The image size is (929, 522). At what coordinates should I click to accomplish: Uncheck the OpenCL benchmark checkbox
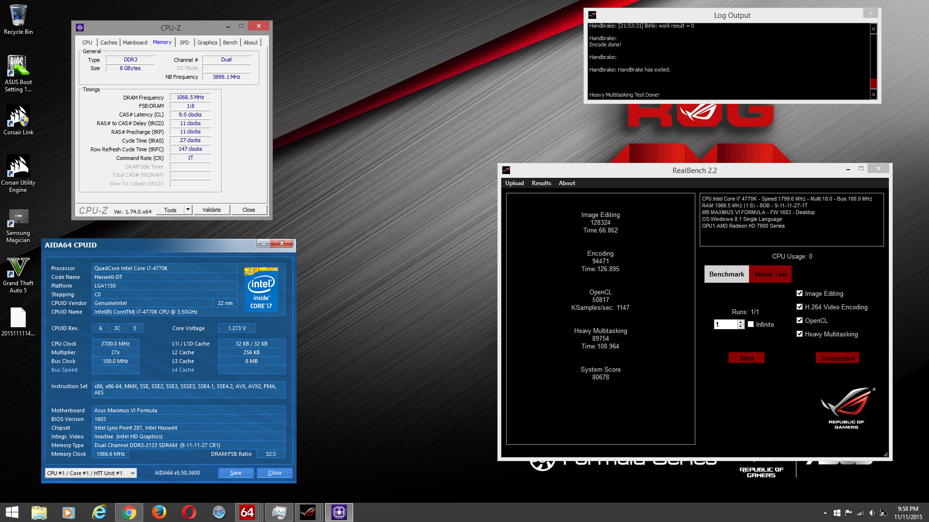tap(799, 320)
